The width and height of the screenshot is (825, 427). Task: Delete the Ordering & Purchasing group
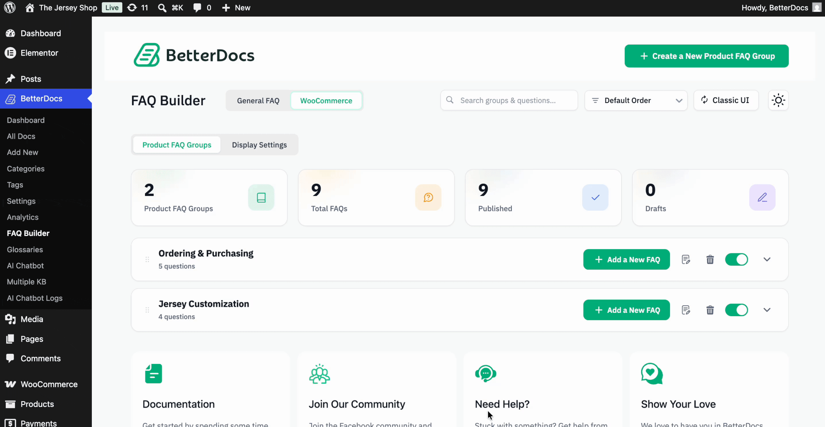710,259
